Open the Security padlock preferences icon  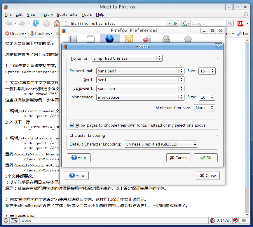pos(166,39)
